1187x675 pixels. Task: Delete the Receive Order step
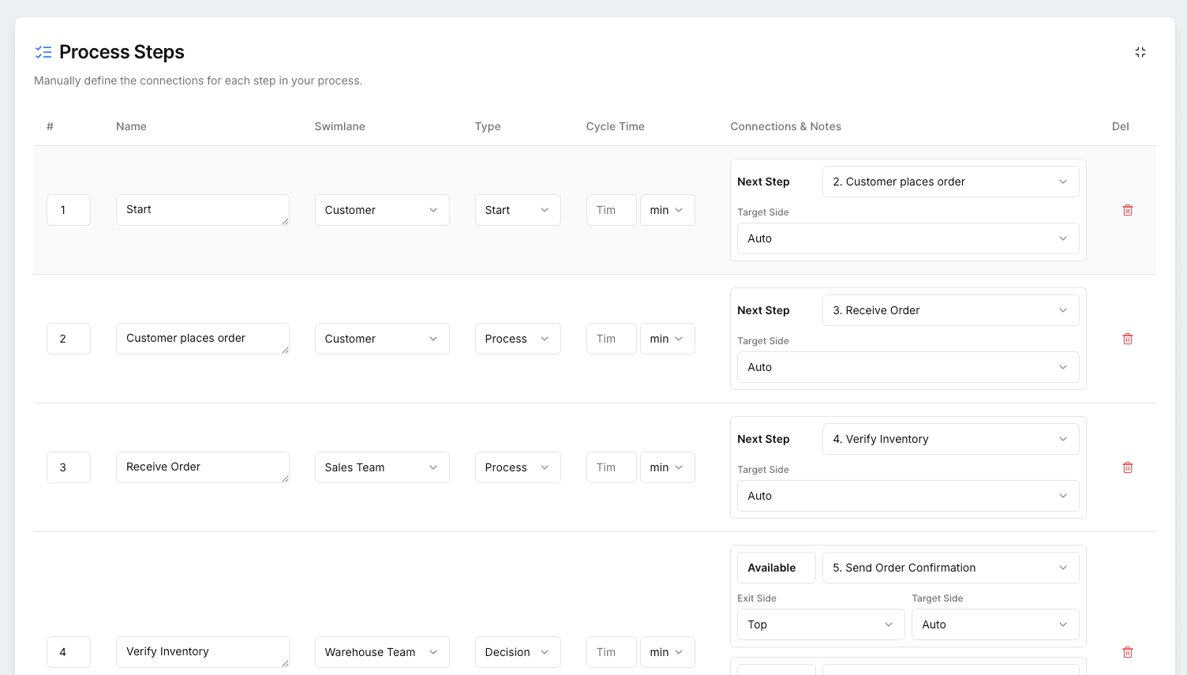tap(1128, 467)
